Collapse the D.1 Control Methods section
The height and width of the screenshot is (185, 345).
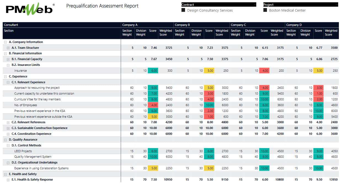click(8, 145)
